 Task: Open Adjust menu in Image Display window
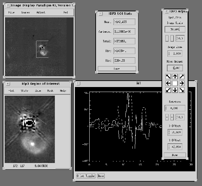tap(41, 12)
